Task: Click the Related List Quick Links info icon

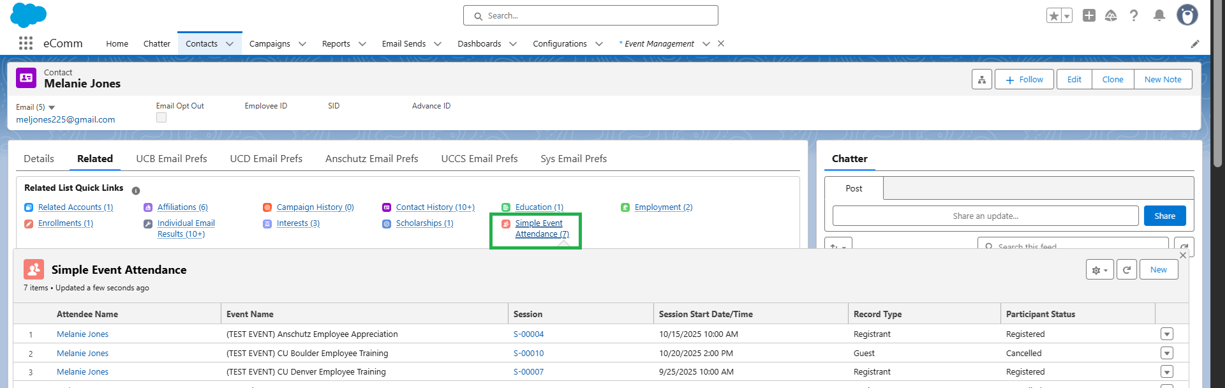Action: coord(136,190)
